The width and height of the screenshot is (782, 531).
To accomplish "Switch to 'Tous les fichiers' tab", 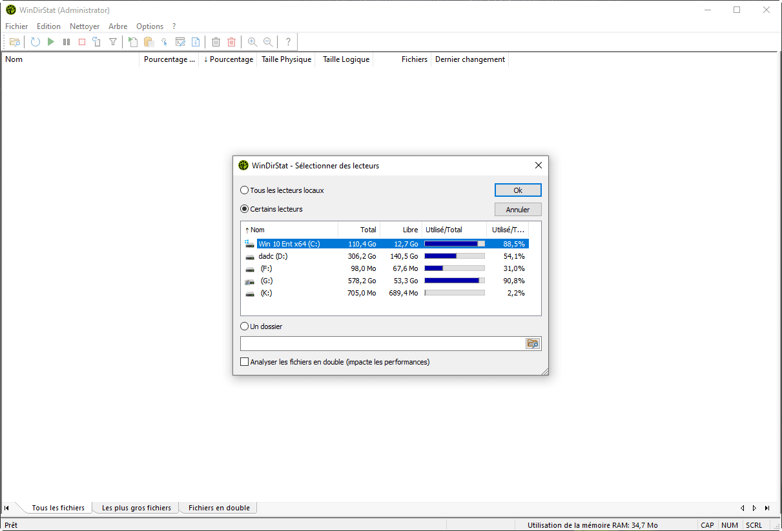I will click(58, 508).
